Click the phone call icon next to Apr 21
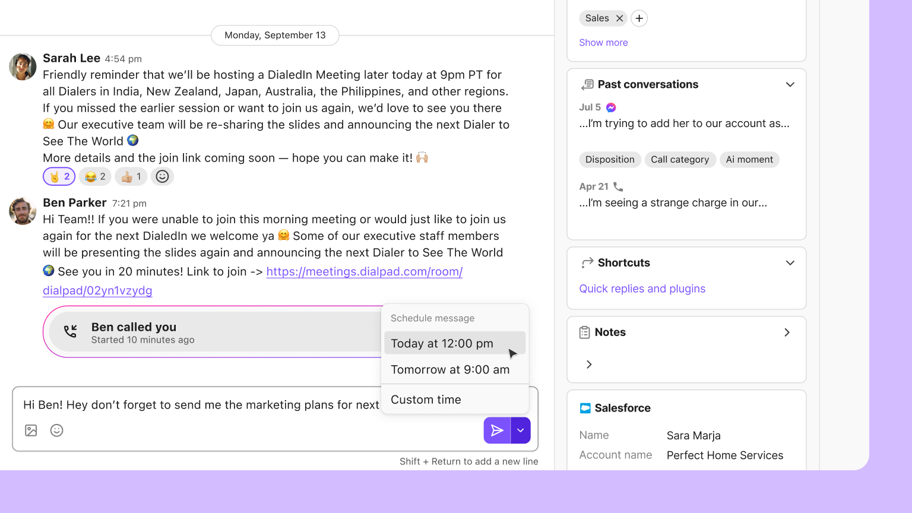The image size is (912, 513). tap(617, 186)
